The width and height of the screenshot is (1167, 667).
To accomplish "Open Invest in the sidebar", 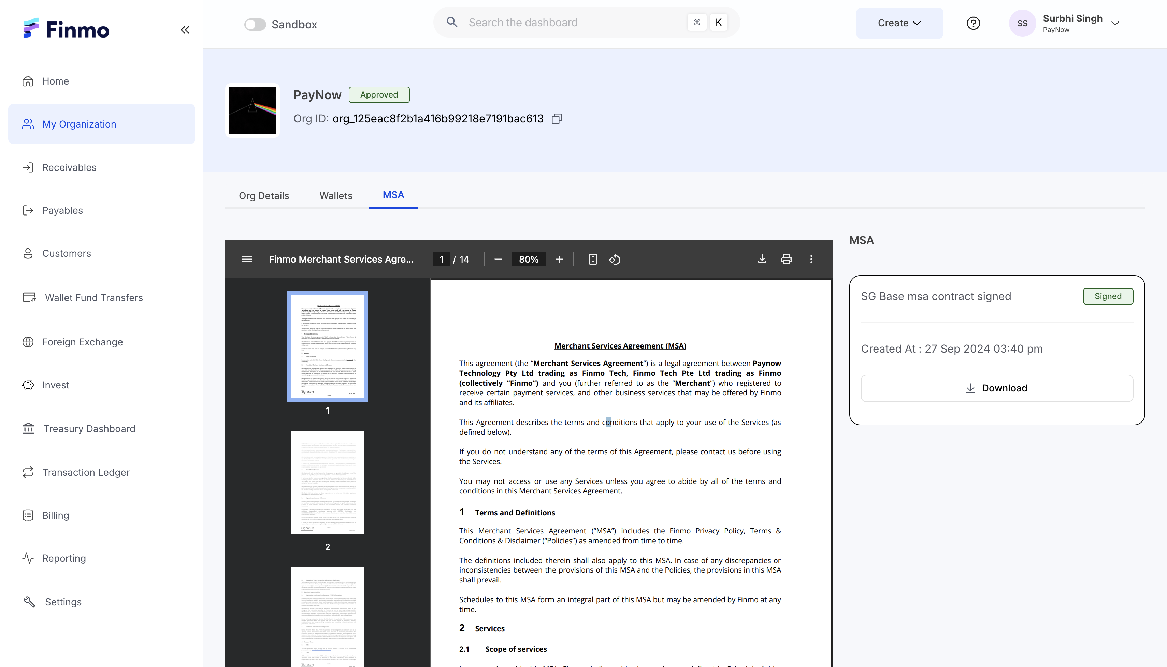I will coord(101,385).
